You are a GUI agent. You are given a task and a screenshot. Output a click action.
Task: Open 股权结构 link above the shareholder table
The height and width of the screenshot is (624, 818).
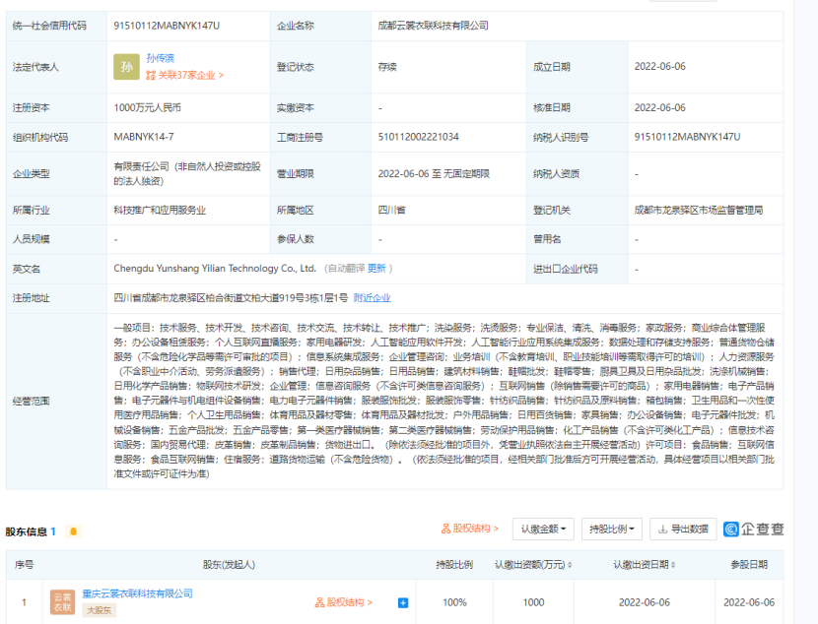[470, 529]
